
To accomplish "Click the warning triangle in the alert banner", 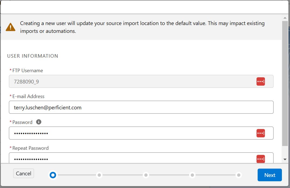I will point(11,26).
